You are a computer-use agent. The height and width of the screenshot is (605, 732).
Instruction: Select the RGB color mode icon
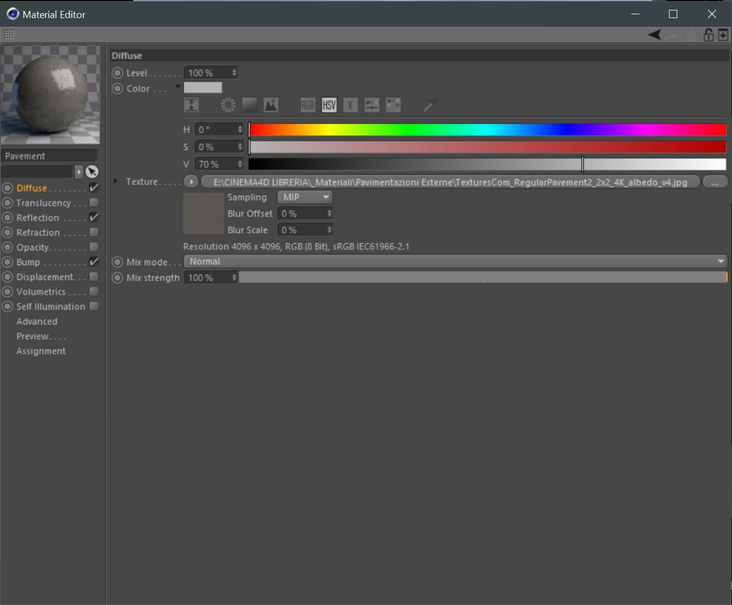[x=307, y=105]
